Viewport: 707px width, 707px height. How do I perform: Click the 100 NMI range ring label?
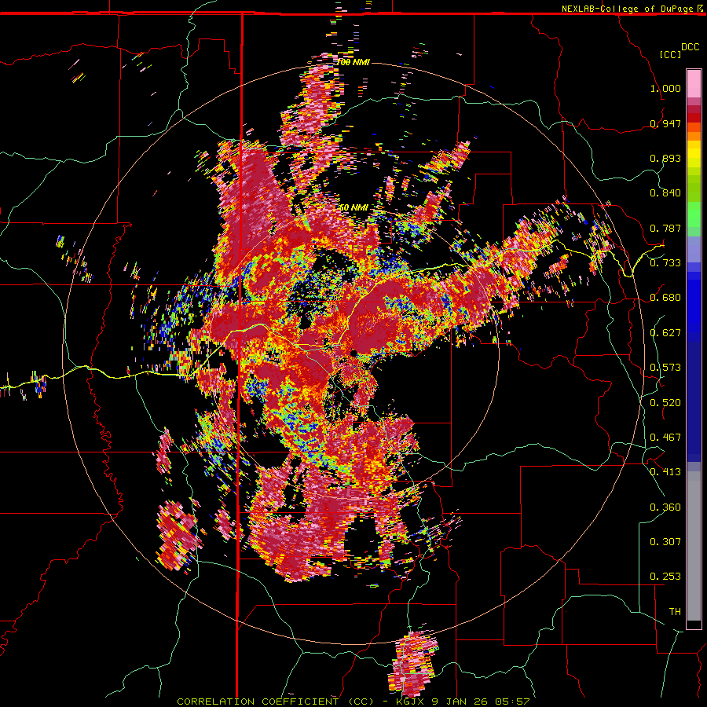353,62
